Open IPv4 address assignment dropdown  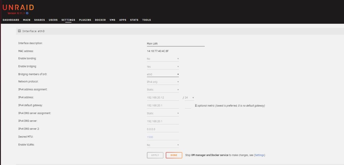tap(163, 90)
